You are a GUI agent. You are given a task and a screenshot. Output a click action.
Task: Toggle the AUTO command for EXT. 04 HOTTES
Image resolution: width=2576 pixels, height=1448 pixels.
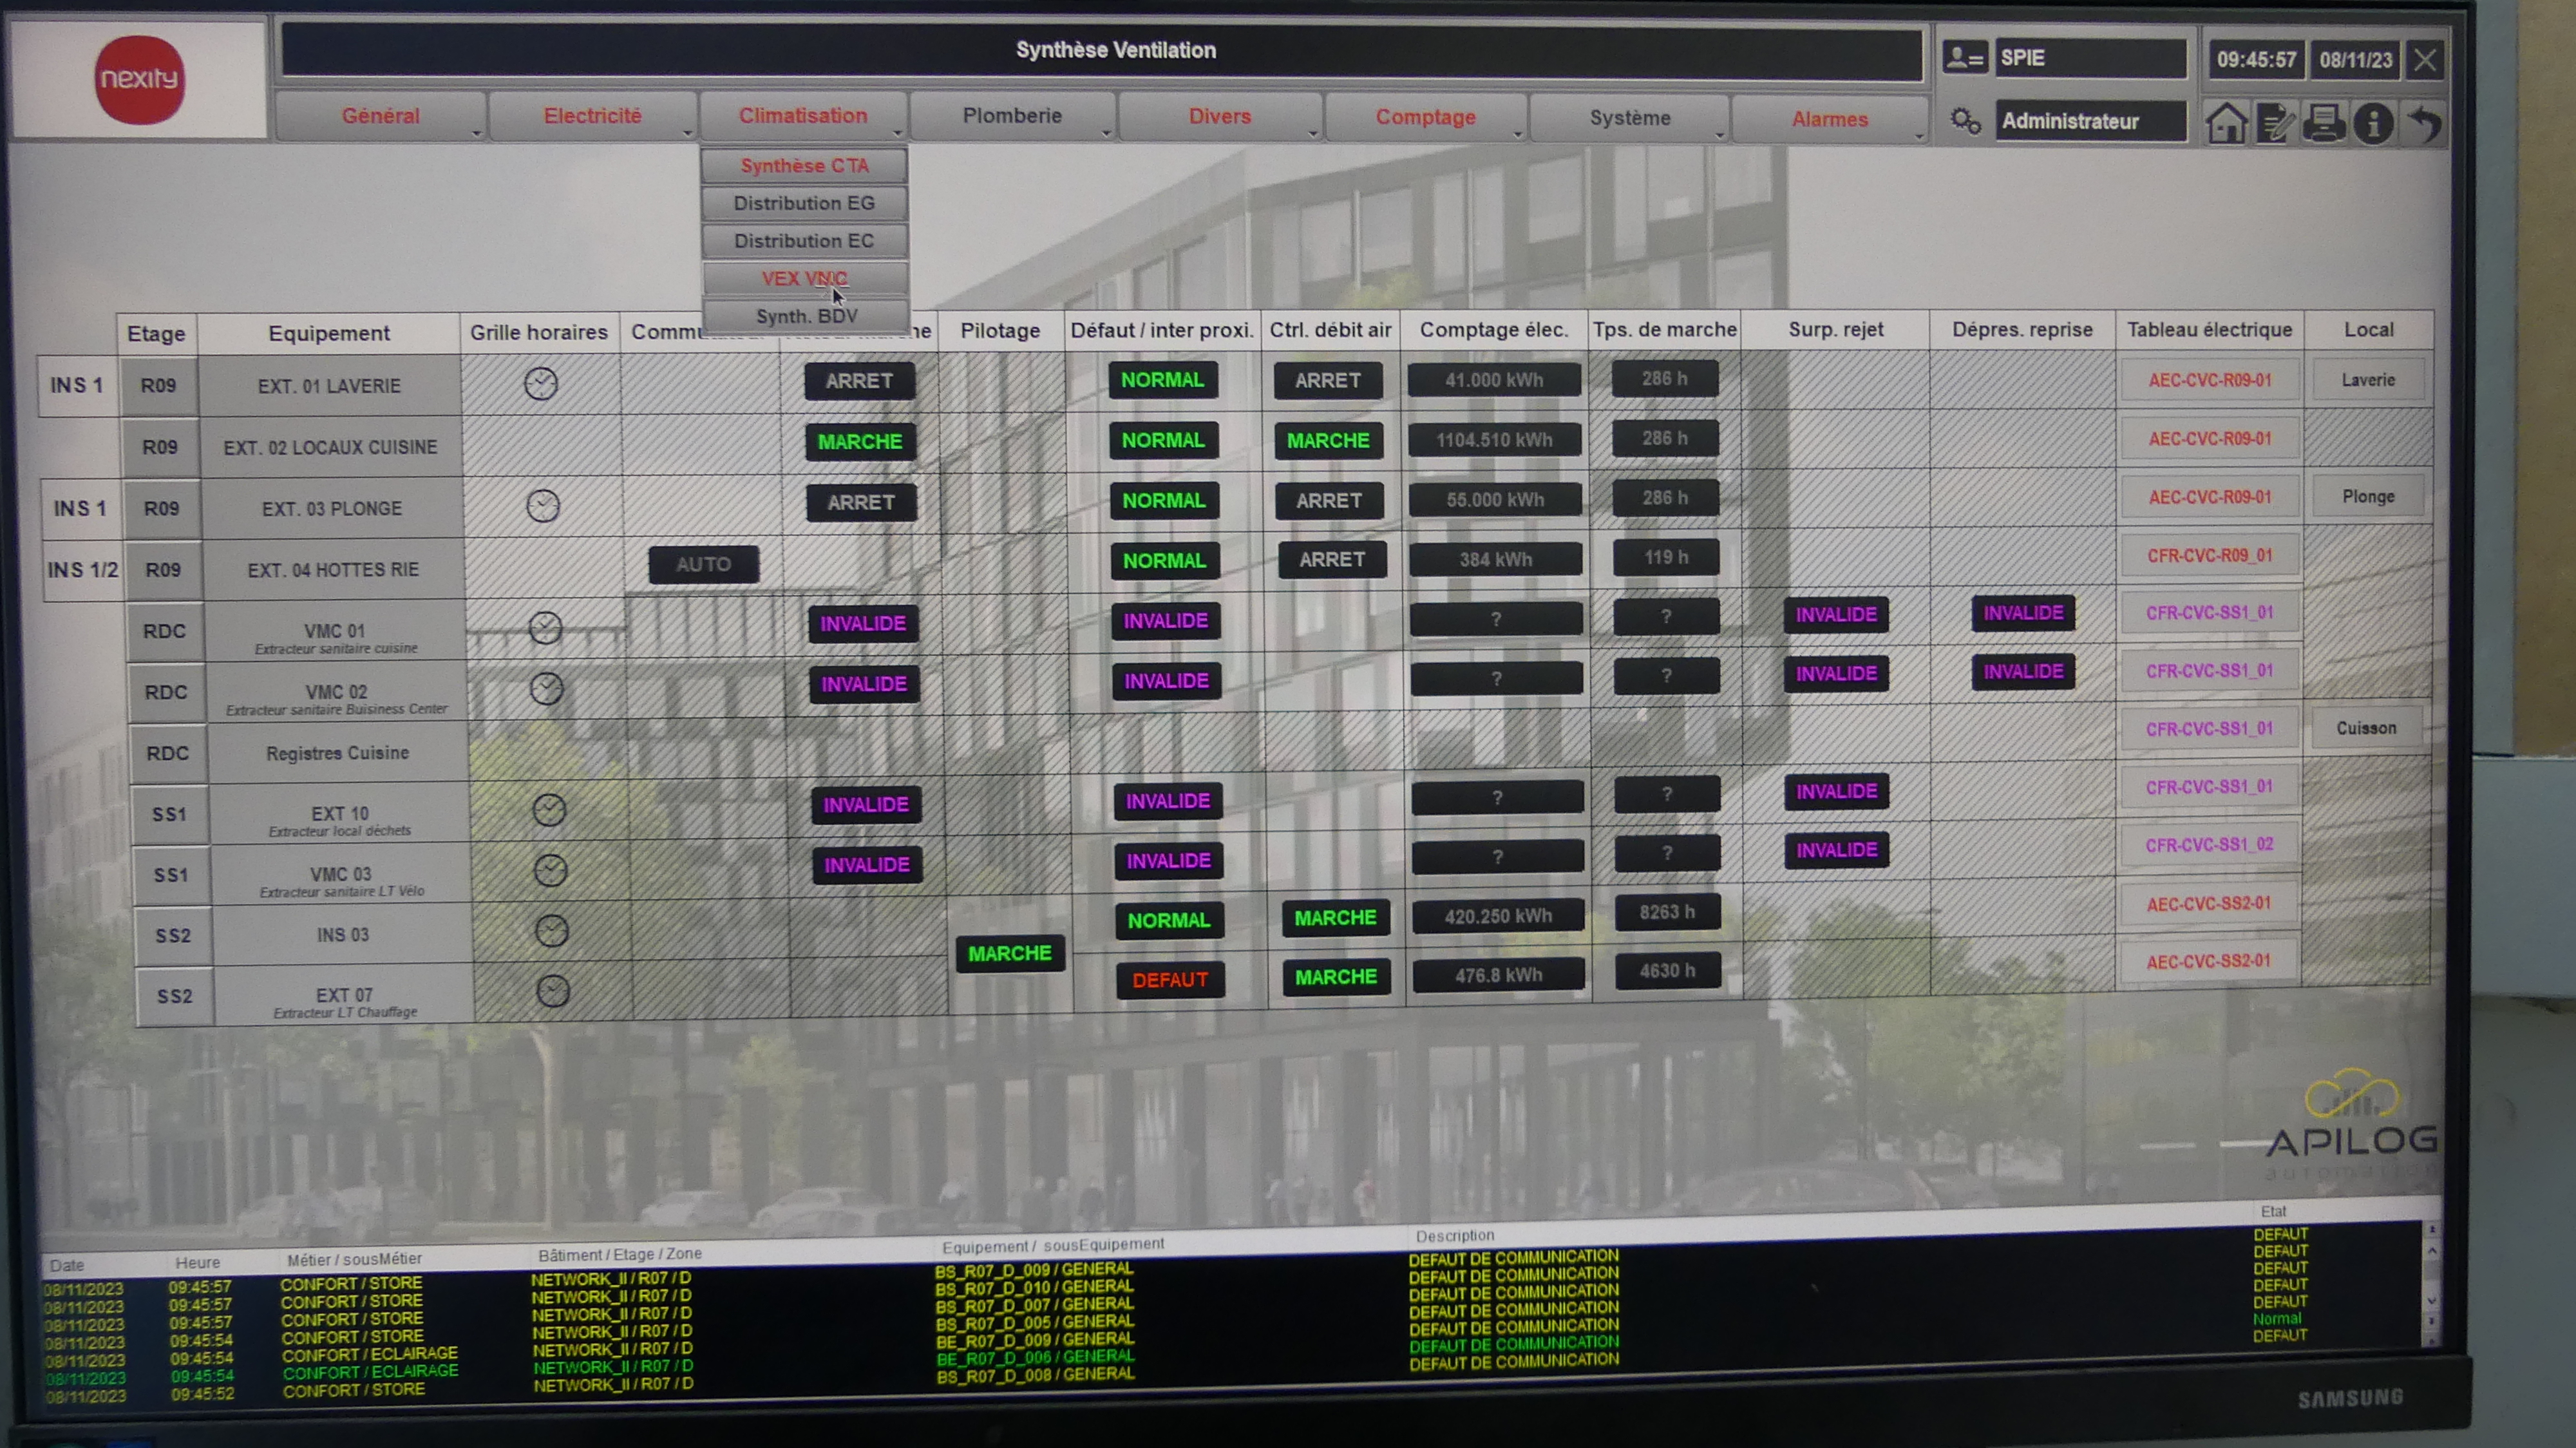tap(703, 564)
